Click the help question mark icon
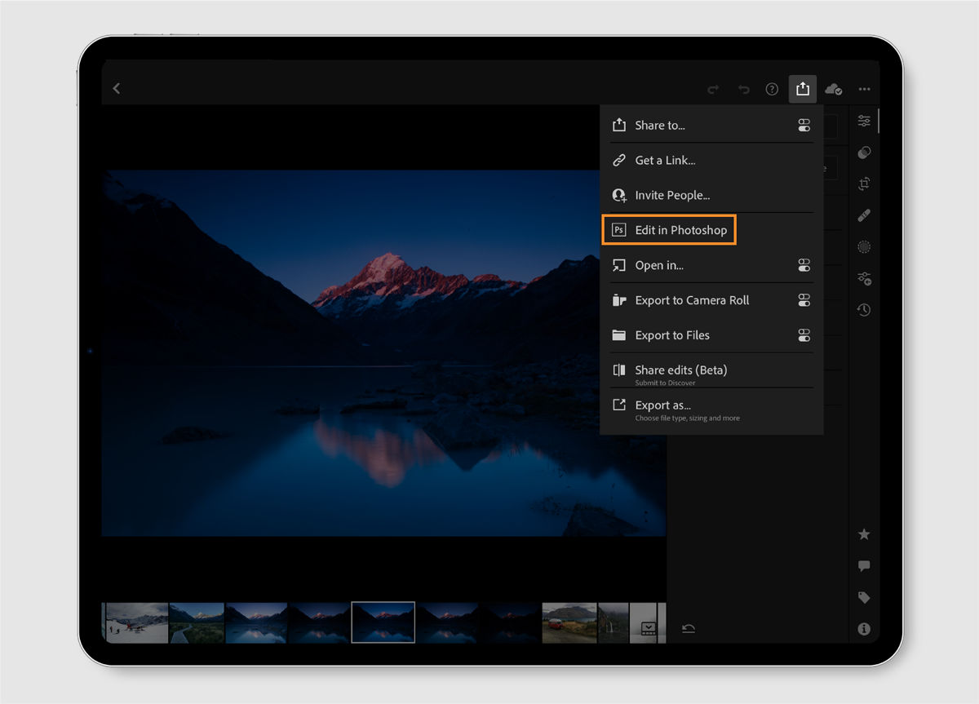Screen dimensions: 979x704 772,89
